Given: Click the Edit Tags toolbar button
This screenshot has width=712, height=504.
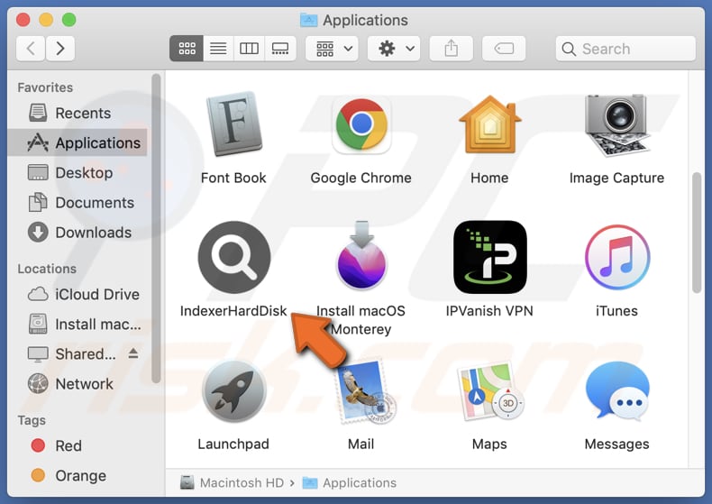Looking at the screenshot, I should 504,49.
